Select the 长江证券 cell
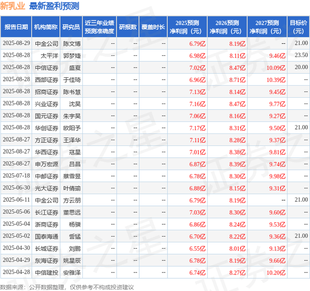Image resolution: width=310 pixels, height=291 pixels. tap(46, 212)
